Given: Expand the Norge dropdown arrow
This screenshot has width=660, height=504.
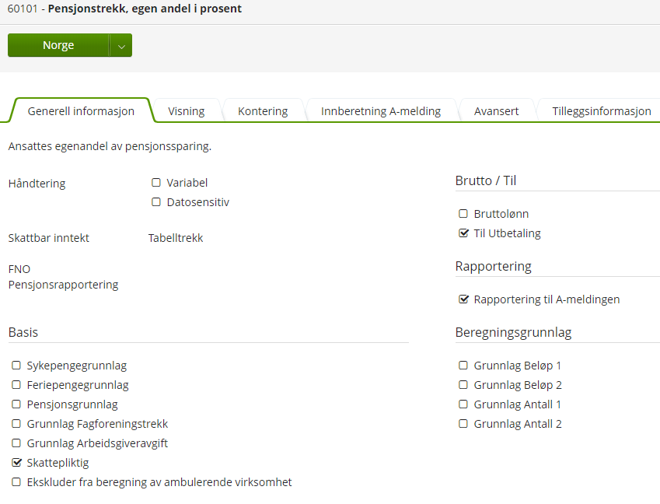Looking at the screenshot, I should click(121, 45).
